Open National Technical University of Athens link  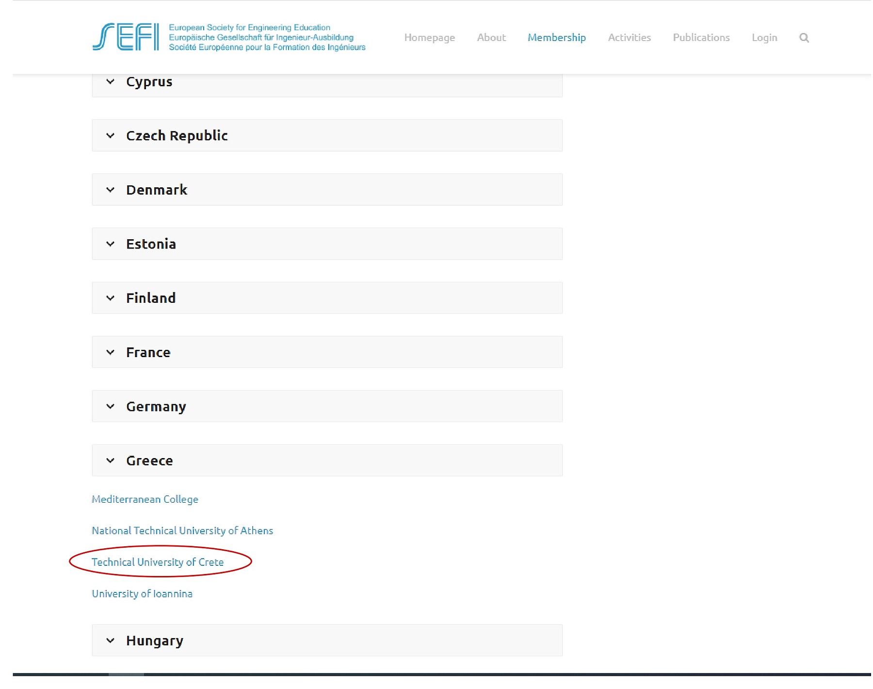click(x=182, y=530)
